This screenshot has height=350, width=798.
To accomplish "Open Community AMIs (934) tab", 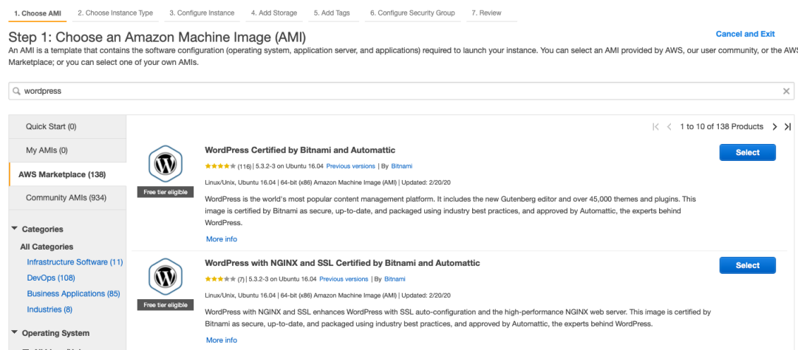I will (x=68, y=198).
